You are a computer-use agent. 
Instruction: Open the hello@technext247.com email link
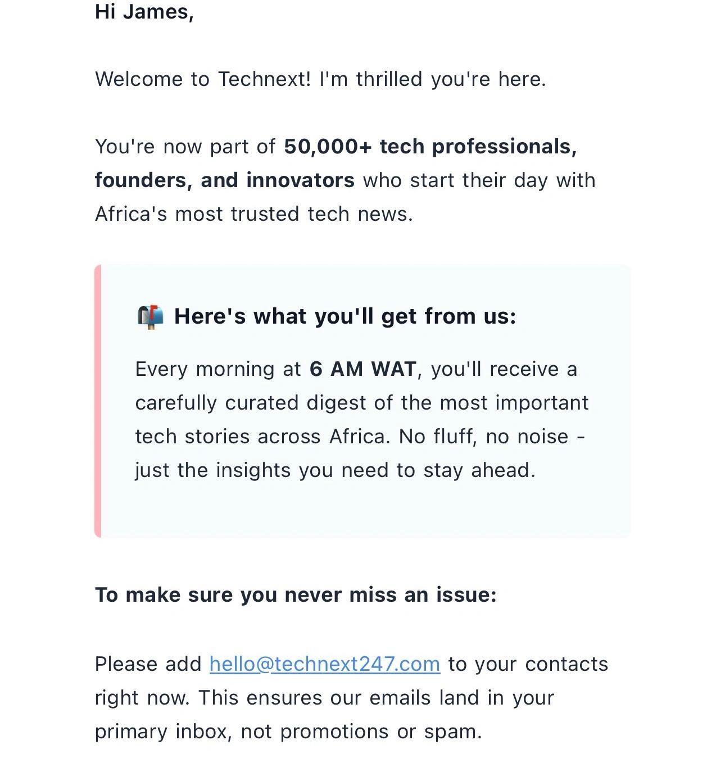point(324,664)
